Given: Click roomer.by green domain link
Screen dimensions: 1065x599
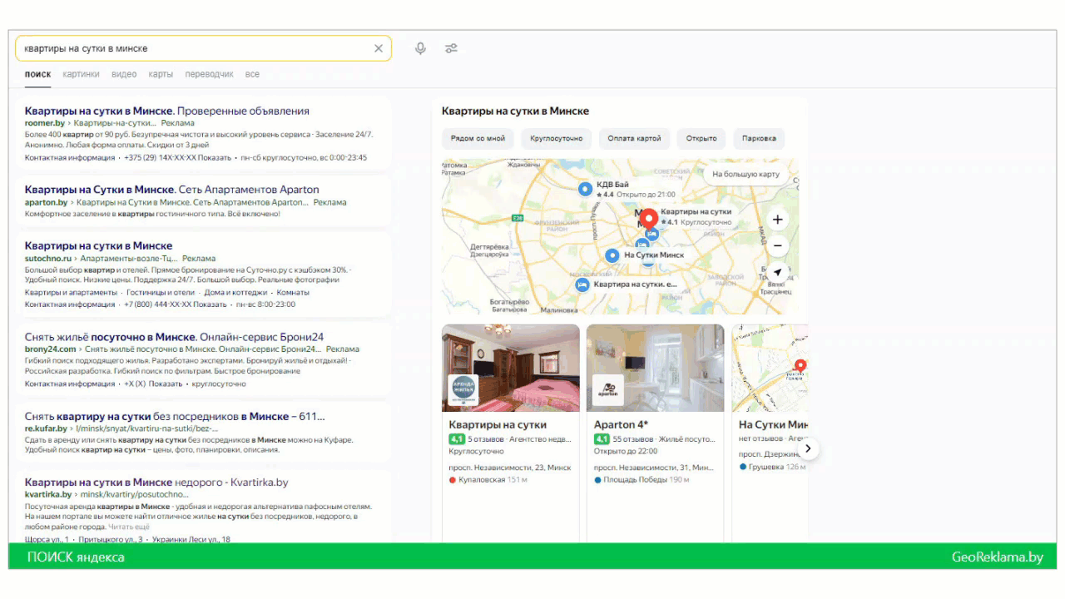Looking at the screenshot, I should [x=45, y=123].
